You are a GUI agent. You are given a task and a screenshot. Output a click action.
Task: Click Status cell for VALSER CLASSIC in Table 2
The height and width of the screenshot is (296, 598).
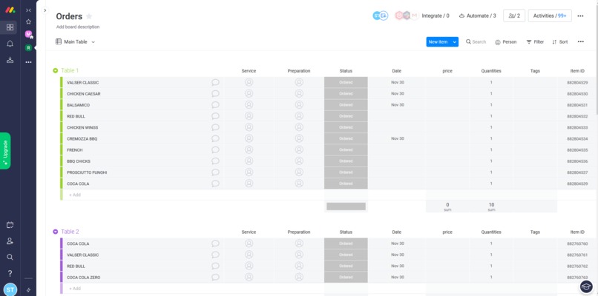346,255
